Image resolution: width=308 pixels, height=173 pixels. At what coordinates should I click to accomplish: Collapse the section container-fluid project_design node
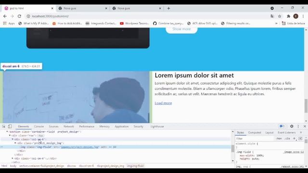7,132
